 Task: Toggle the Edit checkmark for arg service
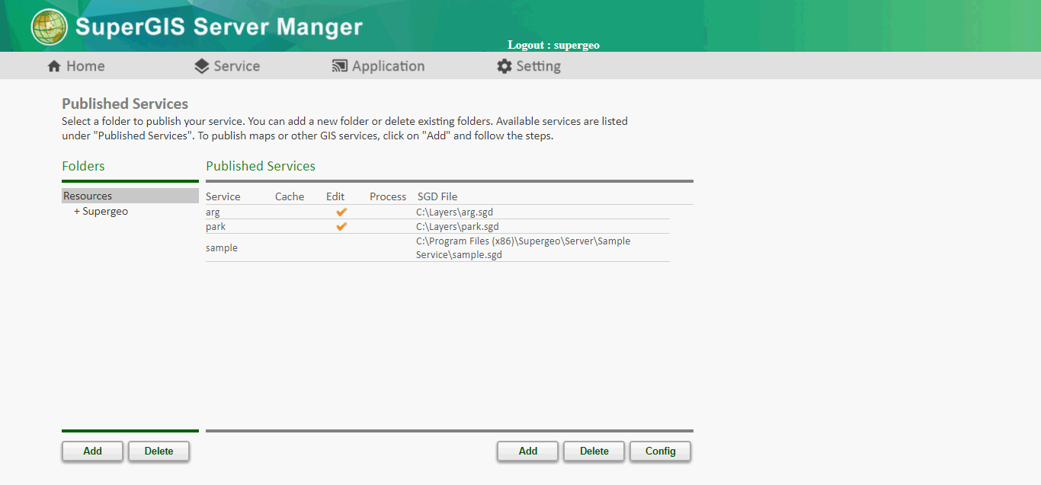(x=341, y=212)
